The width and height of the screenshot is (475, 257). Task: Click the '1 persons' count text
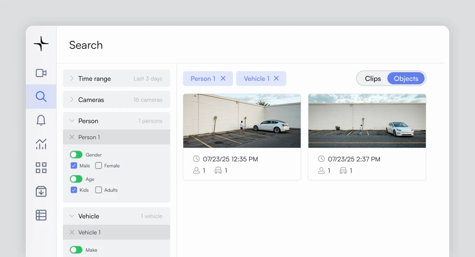tap(150, 121)
